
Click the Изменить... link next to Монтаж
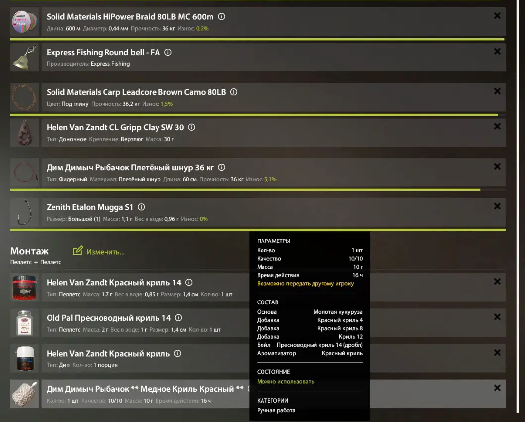pos(105,252)
